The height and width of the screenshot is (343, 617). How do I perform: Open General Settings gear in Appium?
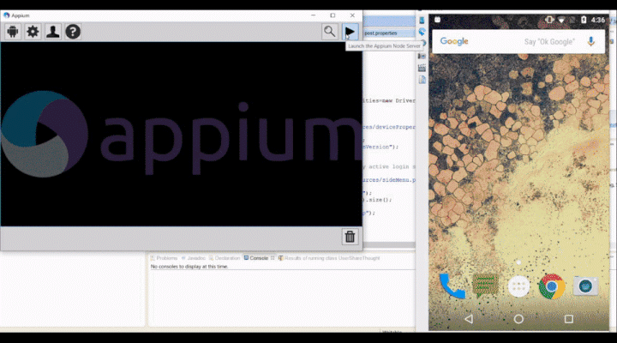click(x=33, y=32)
